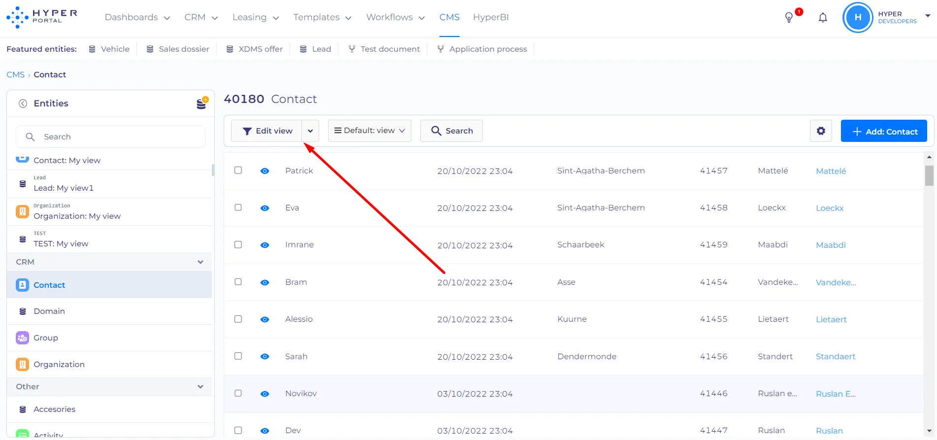Screen dimensions: 937x440
Task: Go to the HyperBI tab
Action: 491,17
